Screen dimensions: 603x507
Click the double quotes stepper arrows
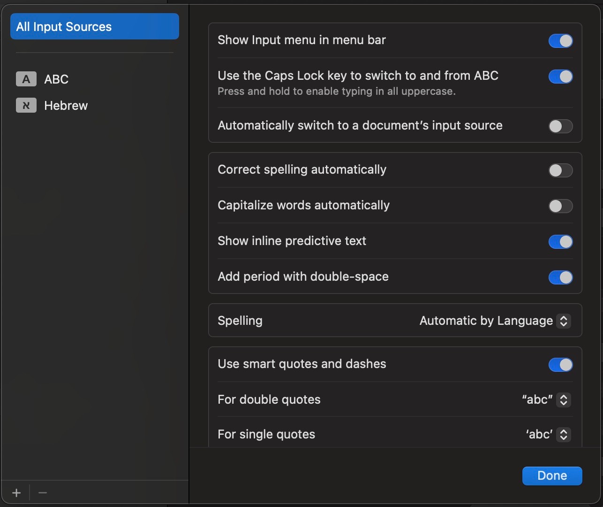click(x=564, y=400)
